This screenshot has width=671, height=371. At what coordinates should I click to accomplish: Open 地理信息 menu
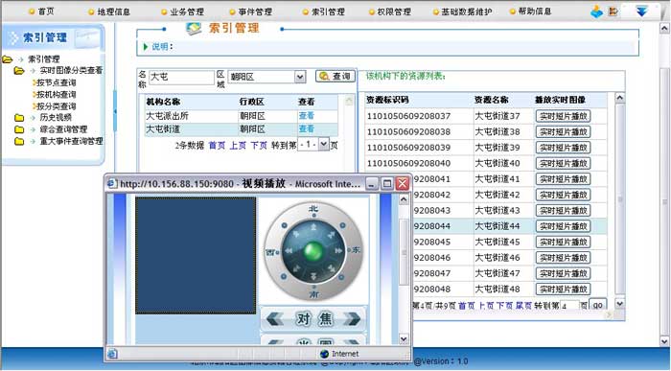pyautogui.click(x=113, y=12)
